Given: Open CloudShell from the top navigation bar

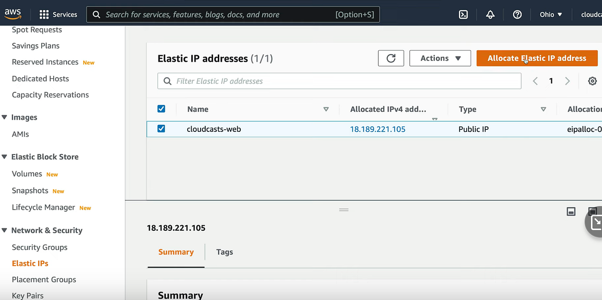Looking at the screenshot, I should click(463, 14).
